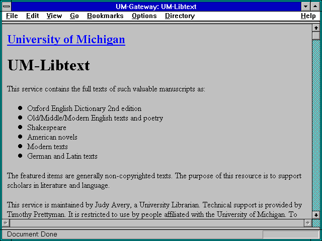Open the View menu
Screen dimensions: 322x241
point(54,16)
